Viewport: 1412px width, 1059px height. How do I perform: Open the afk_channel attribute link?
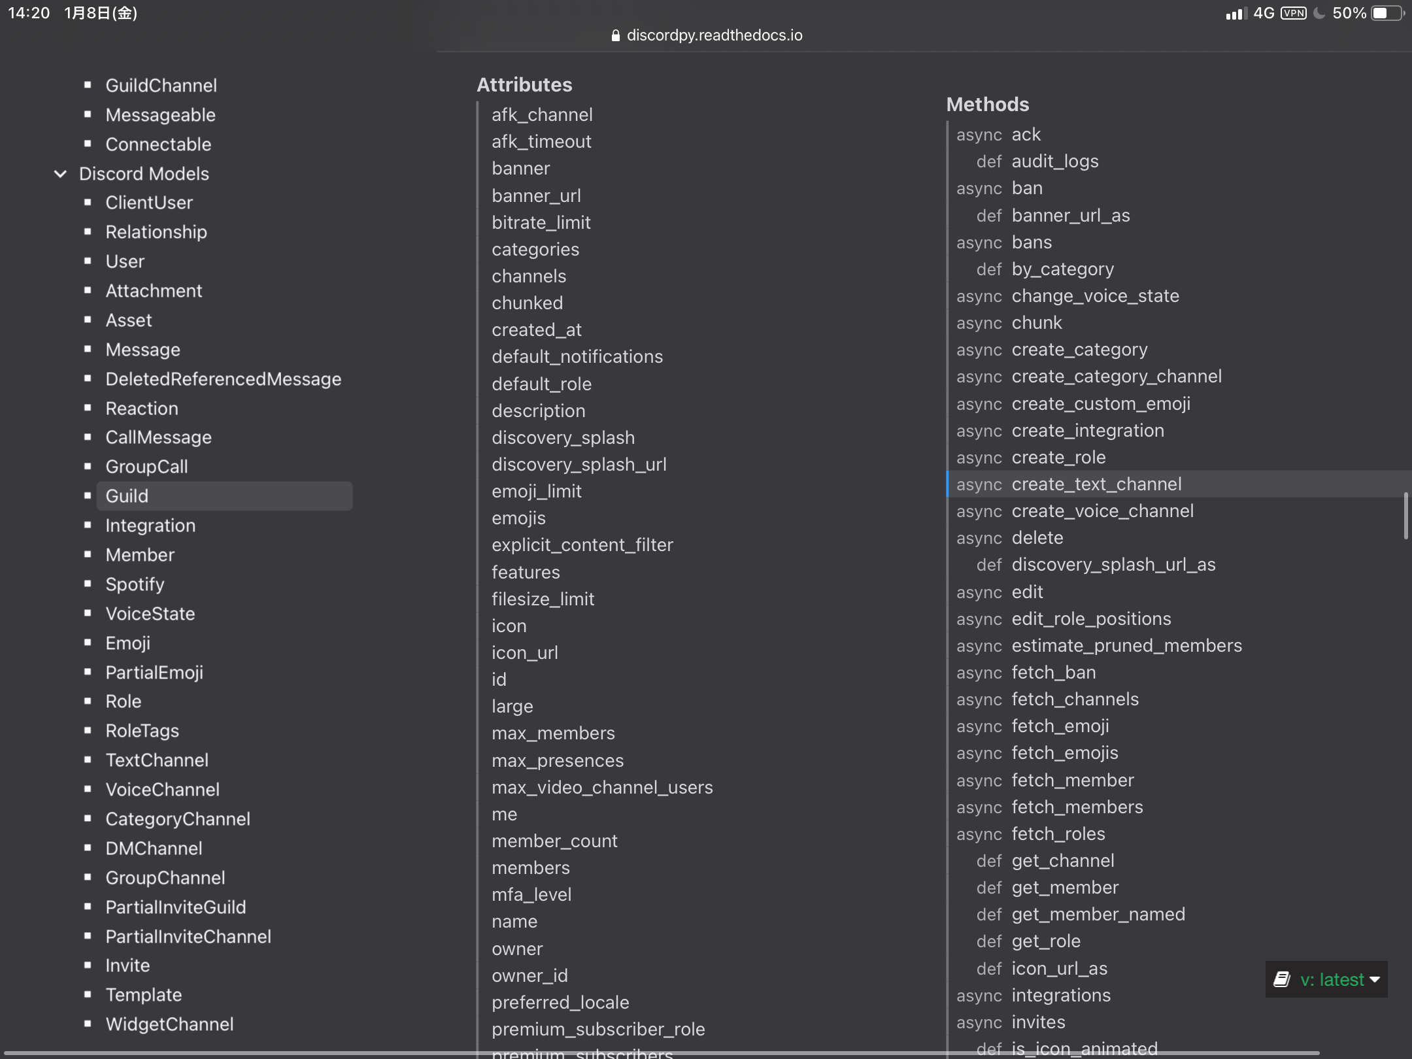pos(542,115)
